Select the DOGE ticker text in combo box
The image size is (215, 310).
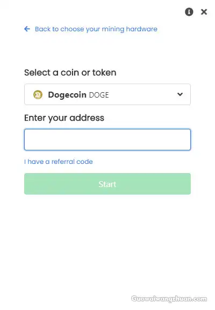(x=99, y=95)
